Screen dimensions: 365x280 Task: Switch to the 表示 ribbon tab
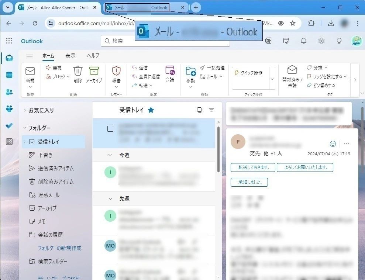click(70, 56)
